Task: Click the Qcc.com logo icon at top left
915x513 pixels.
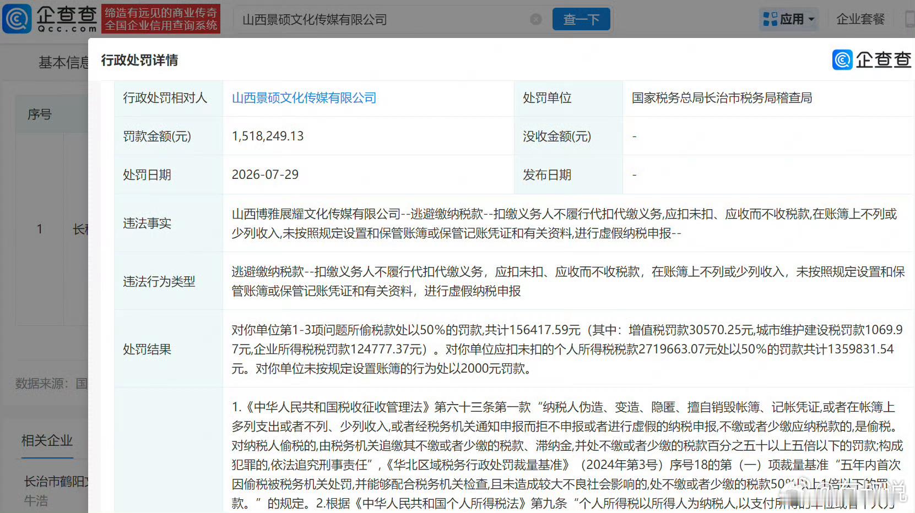Action: click(x=17, y=19)
